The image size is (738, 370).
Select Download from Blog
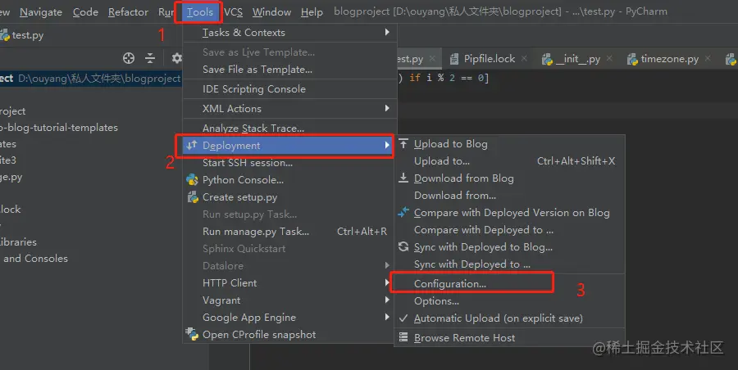(x=510, y=178)
